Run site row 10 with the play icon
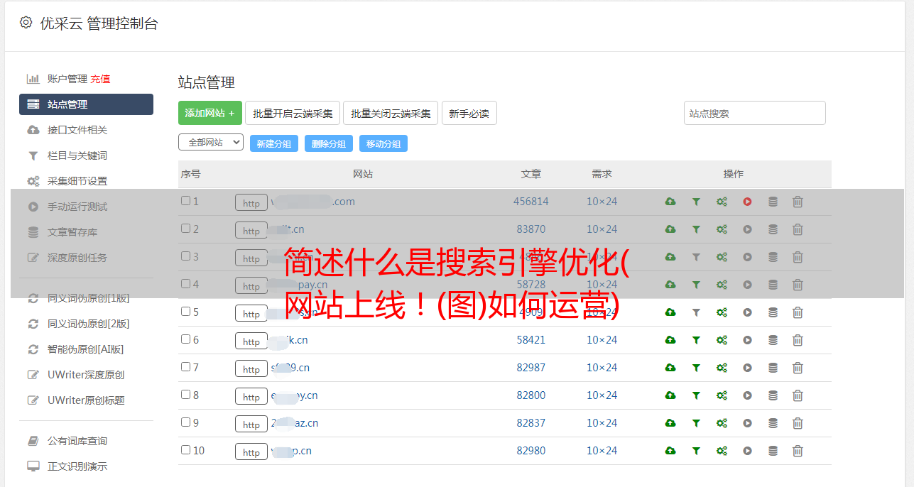 (747, 451)
